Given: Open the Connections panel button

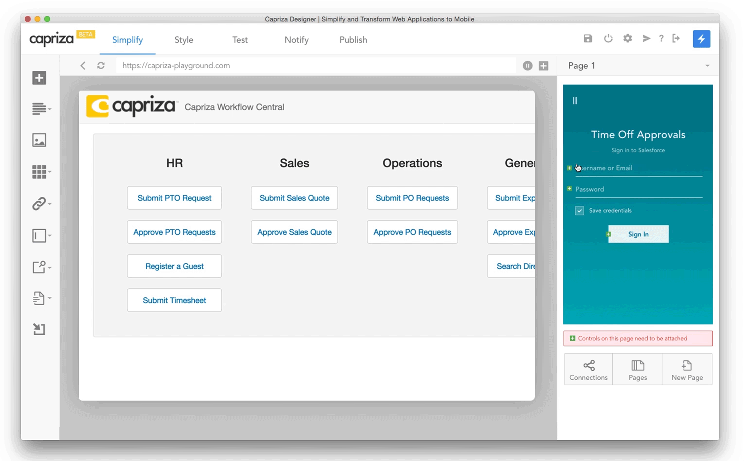Looking at the screenshot, I should 588,369.
